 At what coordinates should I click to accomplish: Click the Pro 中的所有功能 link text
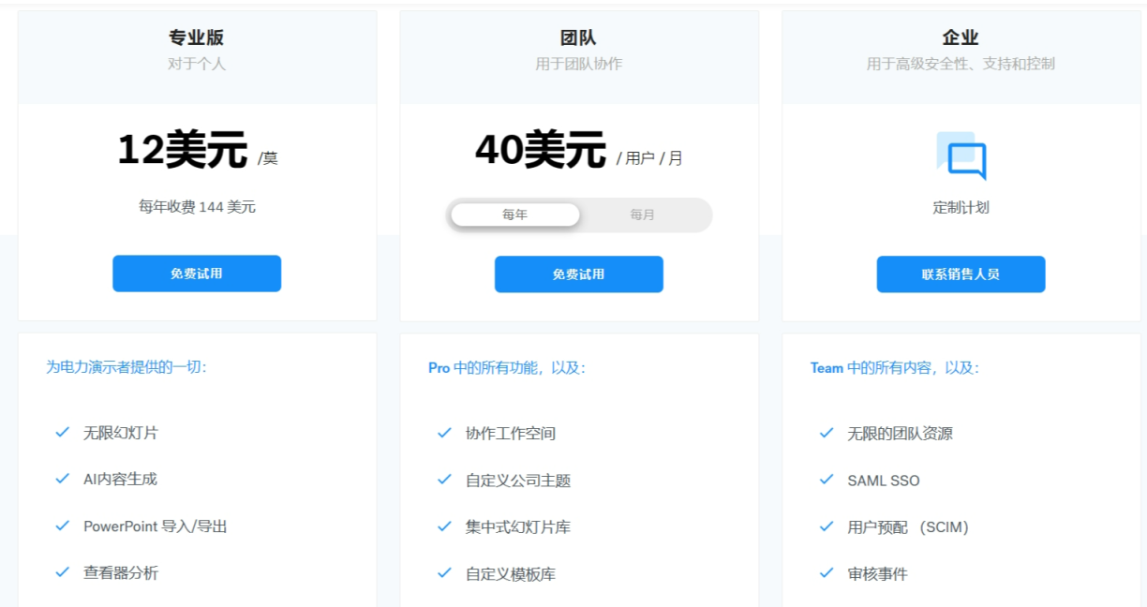coord(506,368)
